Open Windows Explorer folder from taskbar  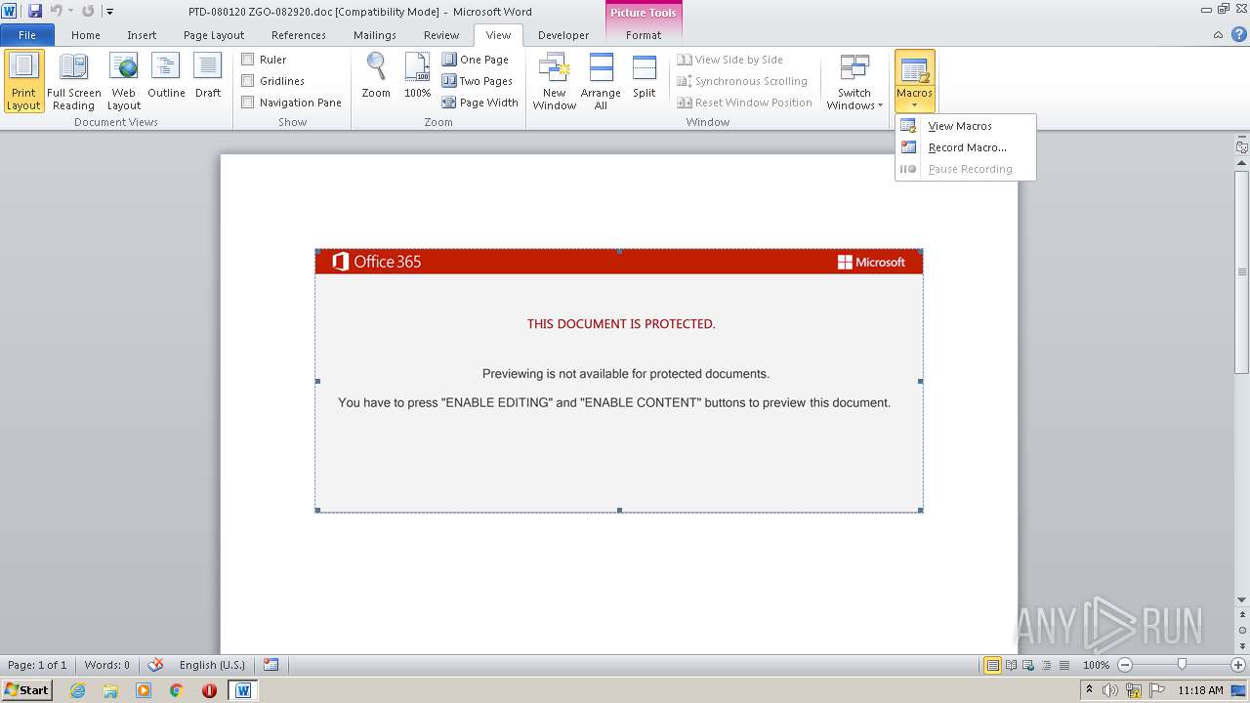(110, 690)
